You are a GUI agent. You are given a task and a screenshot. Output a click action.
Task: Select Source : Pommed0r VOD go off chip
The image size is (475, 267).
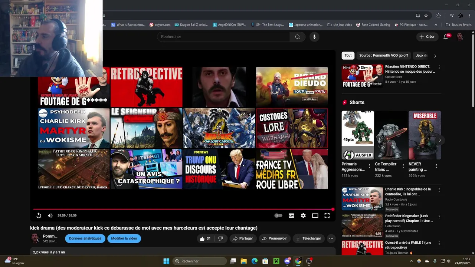[383, 56]
